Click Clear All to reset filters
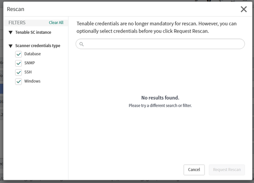This screenshot has height=183, width=254. 56,23
